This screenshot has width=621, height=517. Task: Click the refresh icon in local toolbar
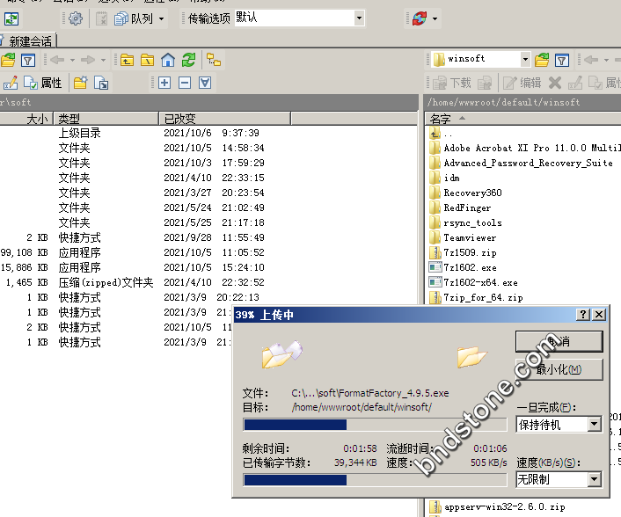188,60
